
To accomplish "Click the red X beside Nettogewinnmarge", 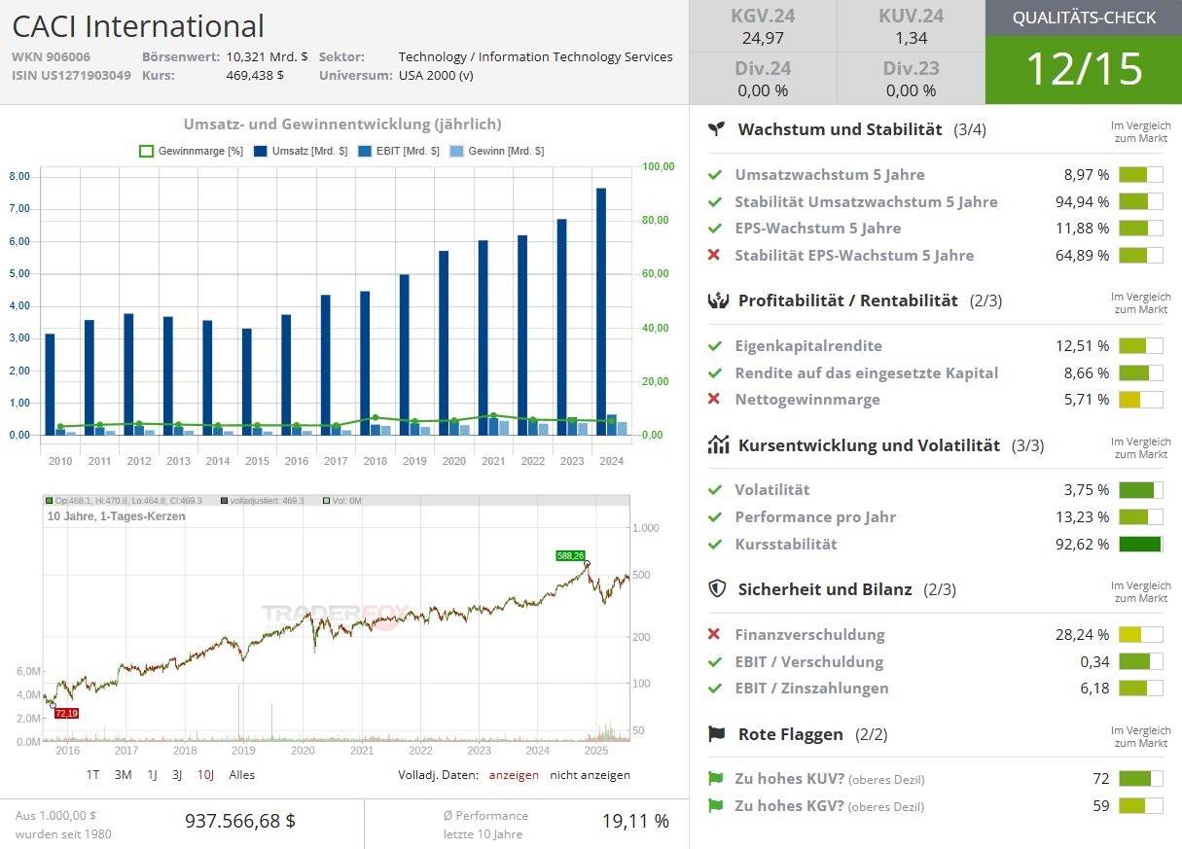I will (x=715, y=399).
